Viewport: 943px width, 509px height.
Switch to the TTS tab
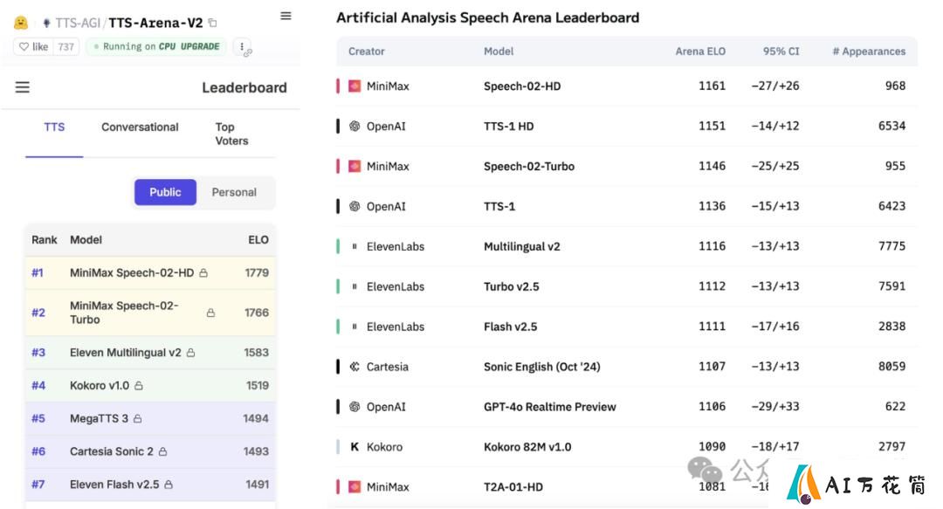tap(54, 127)
